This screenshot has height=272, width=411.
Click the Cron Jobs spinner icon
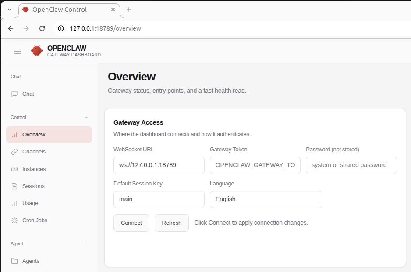point(14,220)
